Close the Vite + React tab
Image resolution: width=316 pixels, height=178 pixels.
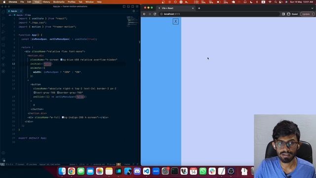193,8
